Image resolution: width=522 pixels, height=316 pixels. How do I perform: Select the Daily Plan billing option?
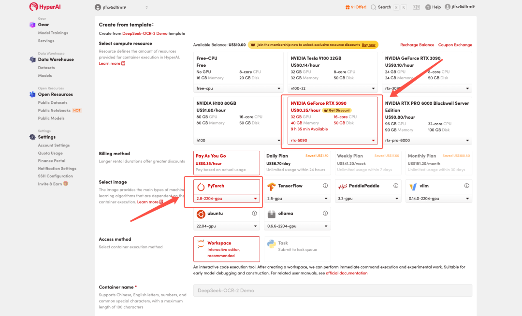click(297, 163)
